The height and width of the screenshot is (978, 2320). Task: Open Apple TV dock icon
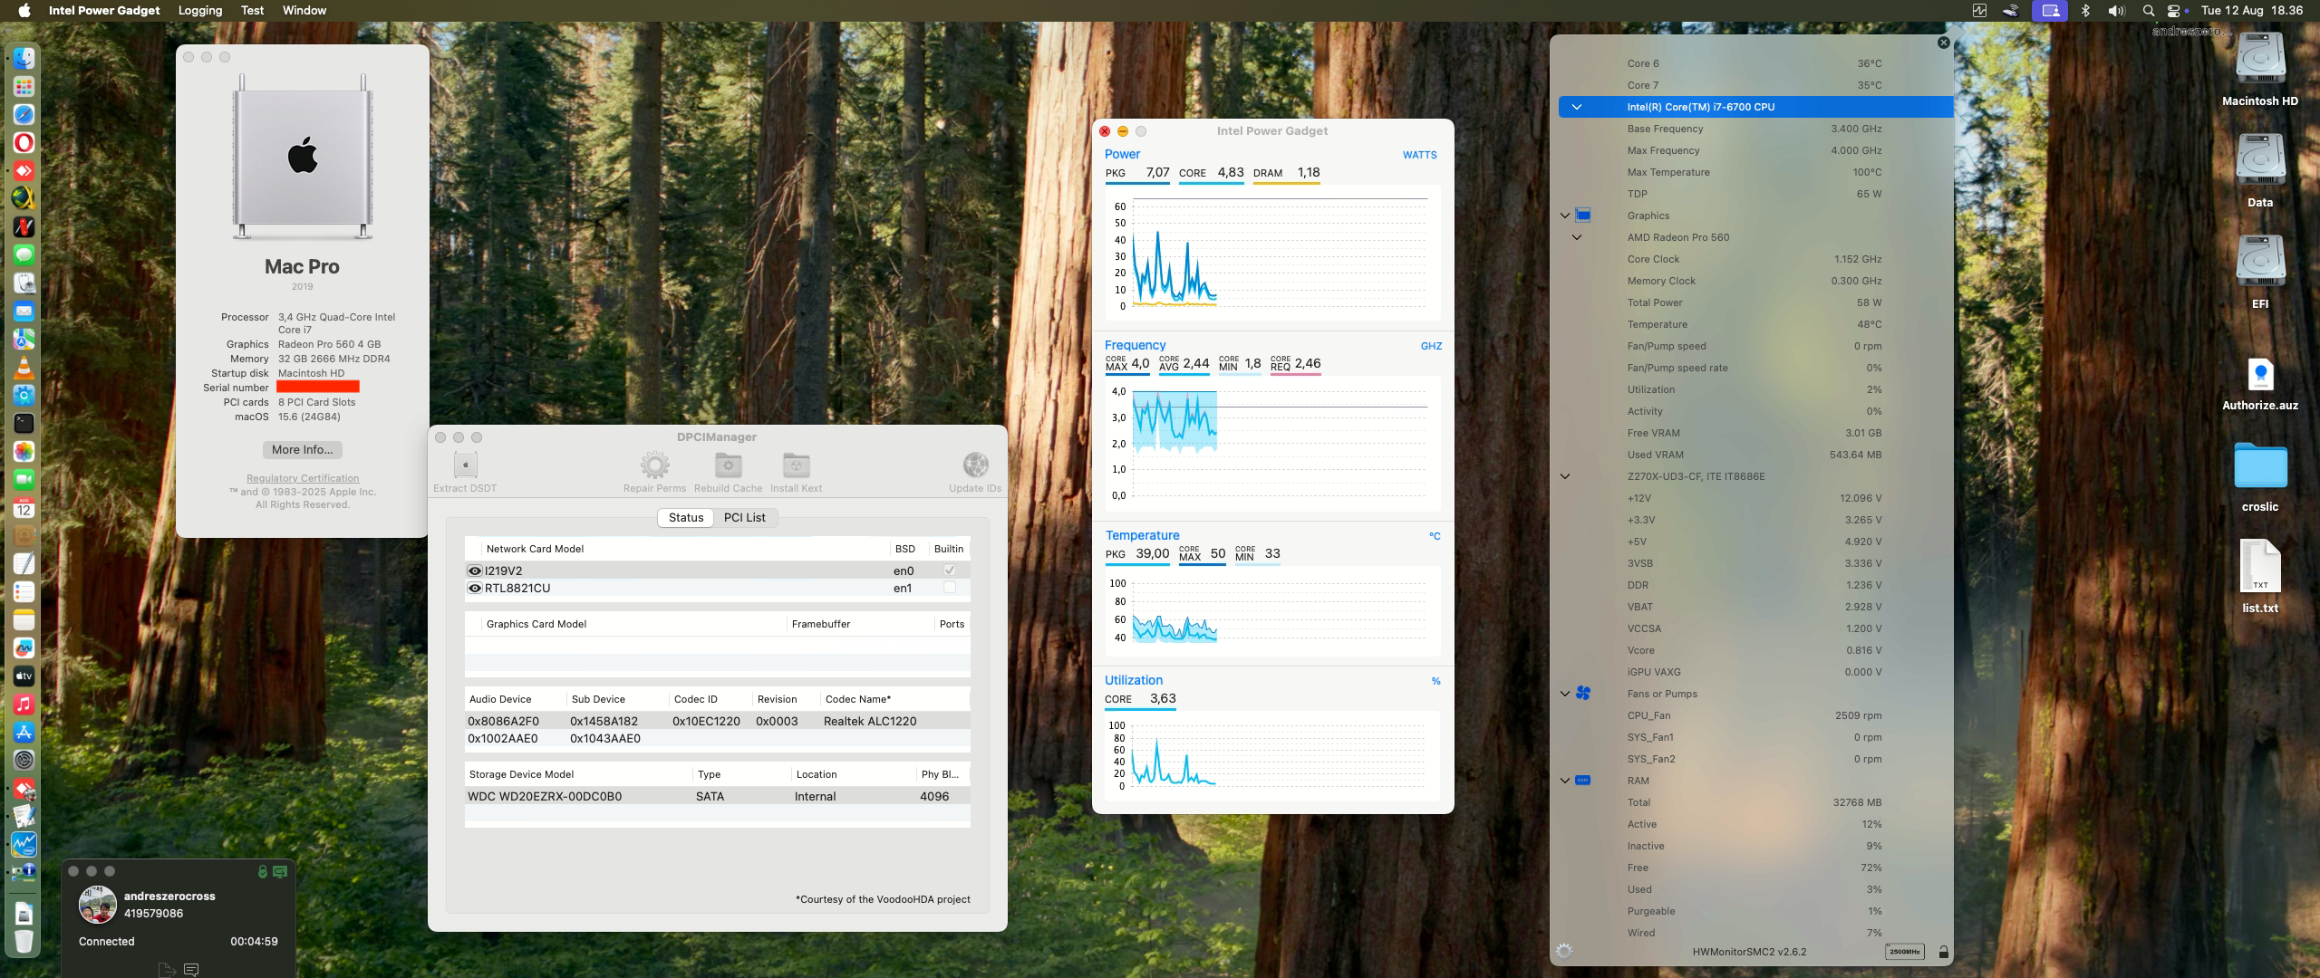point(24,676)
